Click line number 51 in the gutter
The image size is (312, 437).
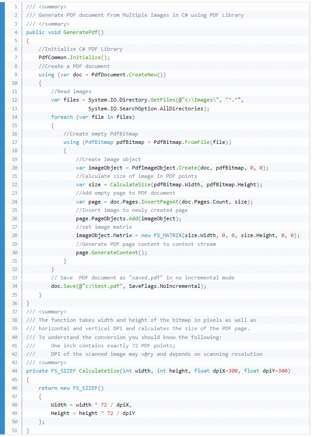coord(15,430)
